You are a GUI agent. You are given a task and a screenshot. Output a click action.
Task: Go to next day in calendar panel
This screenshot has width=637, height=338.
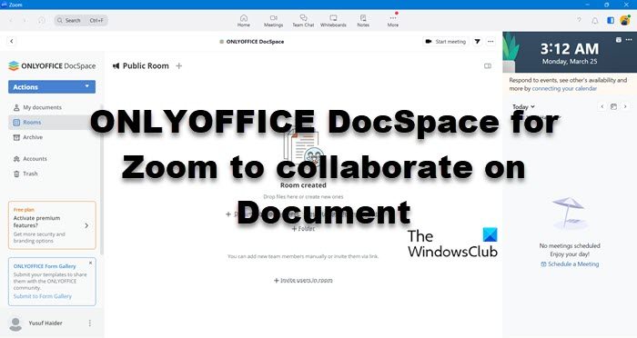pos(625,106)
